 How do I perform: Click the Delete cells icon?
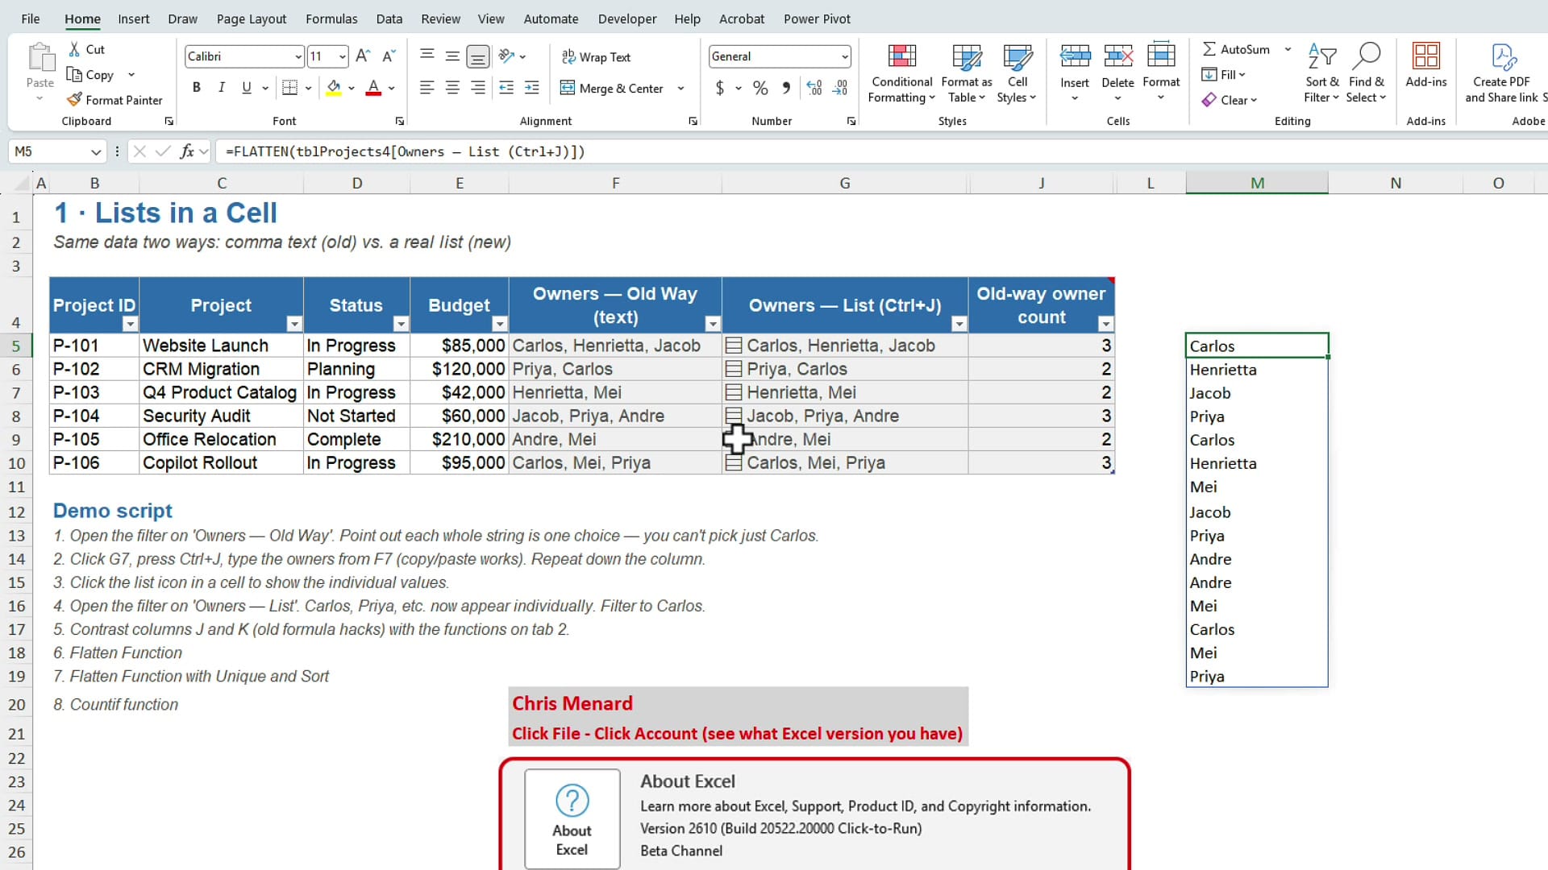1117,56
